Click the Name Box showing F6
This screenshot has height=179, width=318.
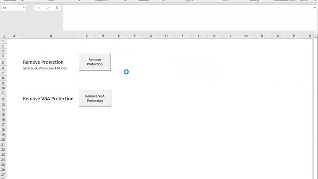point(12,8)
